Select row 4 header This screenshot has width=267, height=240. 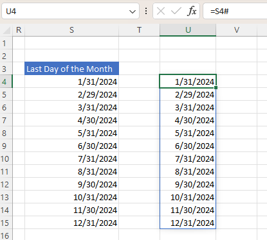(6, 81)
